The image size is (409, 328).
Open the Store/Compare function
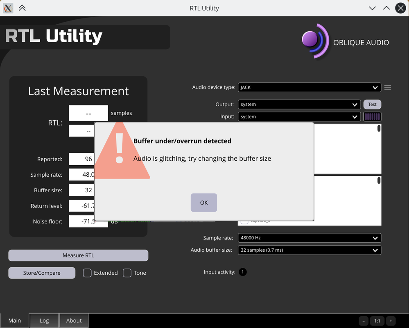[x=42, y=273]
